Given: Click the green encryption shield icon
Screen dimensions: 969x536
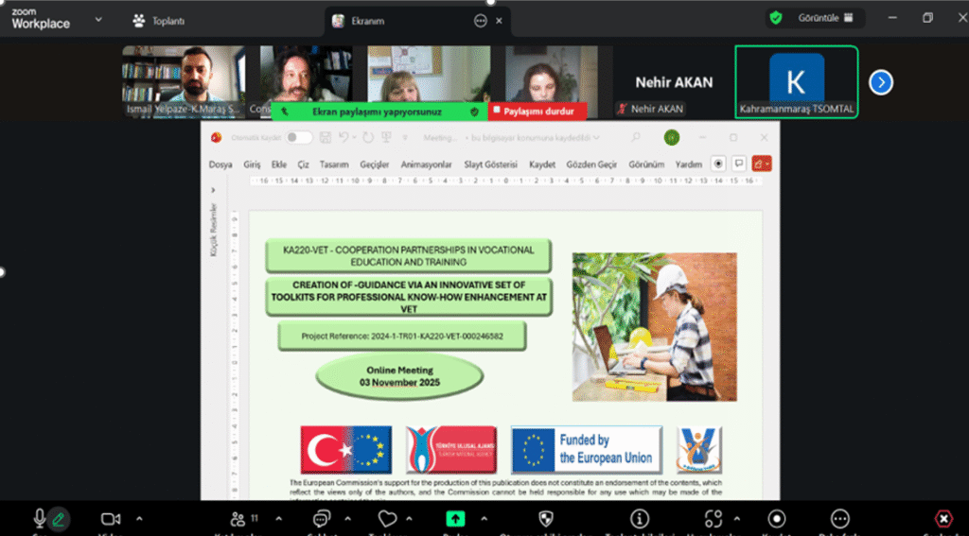Looking at the screenshot, I should click(x=776, y=18).
